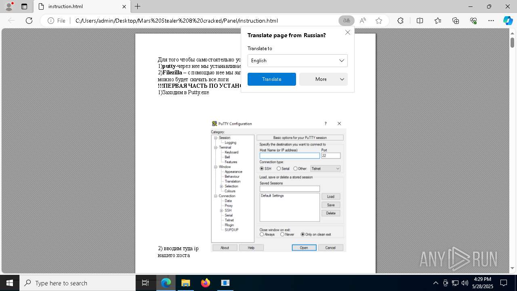
Task: Add this page to favorites star
Action: [x=379, y=21]
